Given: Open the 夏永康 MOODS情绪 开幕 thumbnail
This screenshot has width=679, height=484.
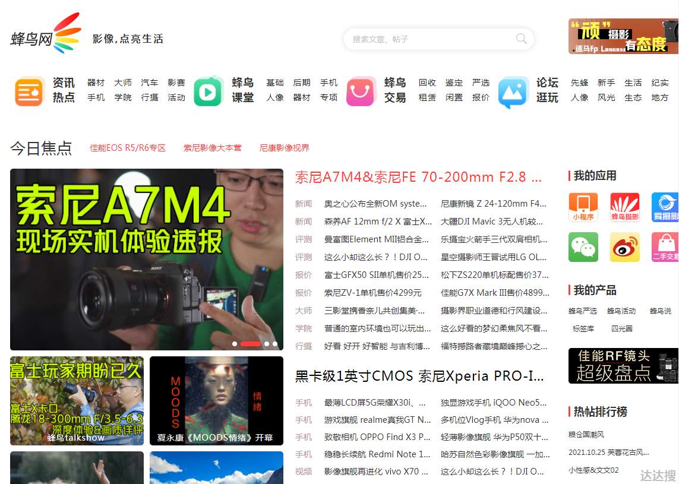Looking at the screenshot, I should pyautogui.click(x=216, y=401).
